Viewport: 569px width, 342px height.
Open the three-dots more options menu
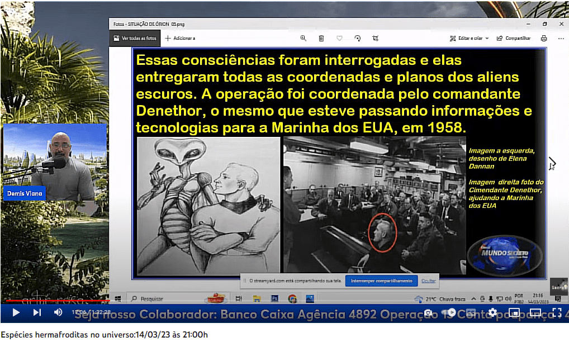561,38
